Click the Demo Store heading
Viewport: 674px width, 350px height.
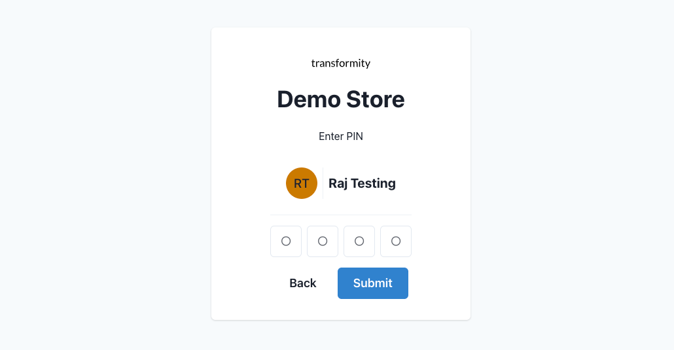click(341, 99)
